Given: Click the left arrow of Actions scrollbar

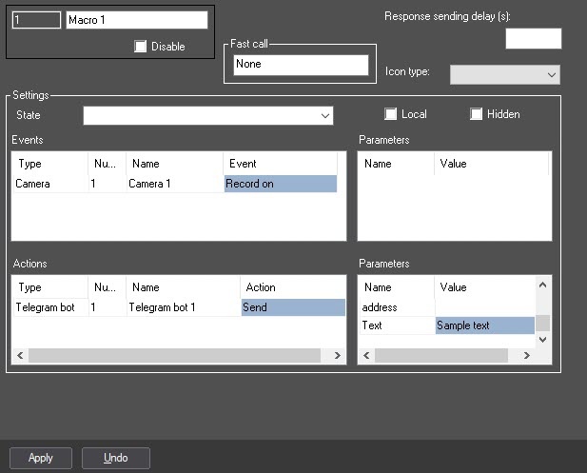Looking at the screenshot, I should pos(20,355).
